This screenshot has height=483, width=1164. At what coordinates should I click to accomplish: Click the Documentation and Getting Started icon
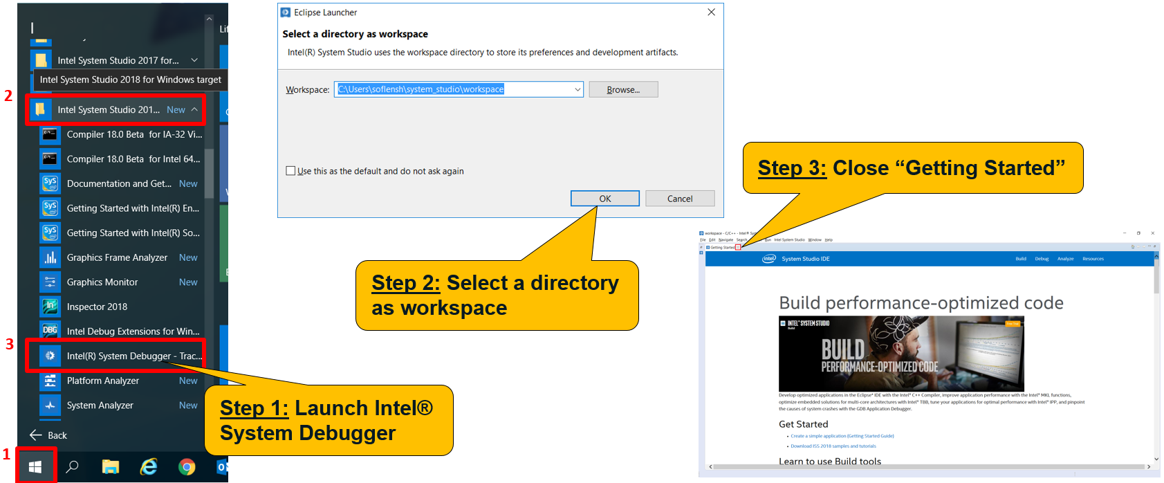point(50,183)
